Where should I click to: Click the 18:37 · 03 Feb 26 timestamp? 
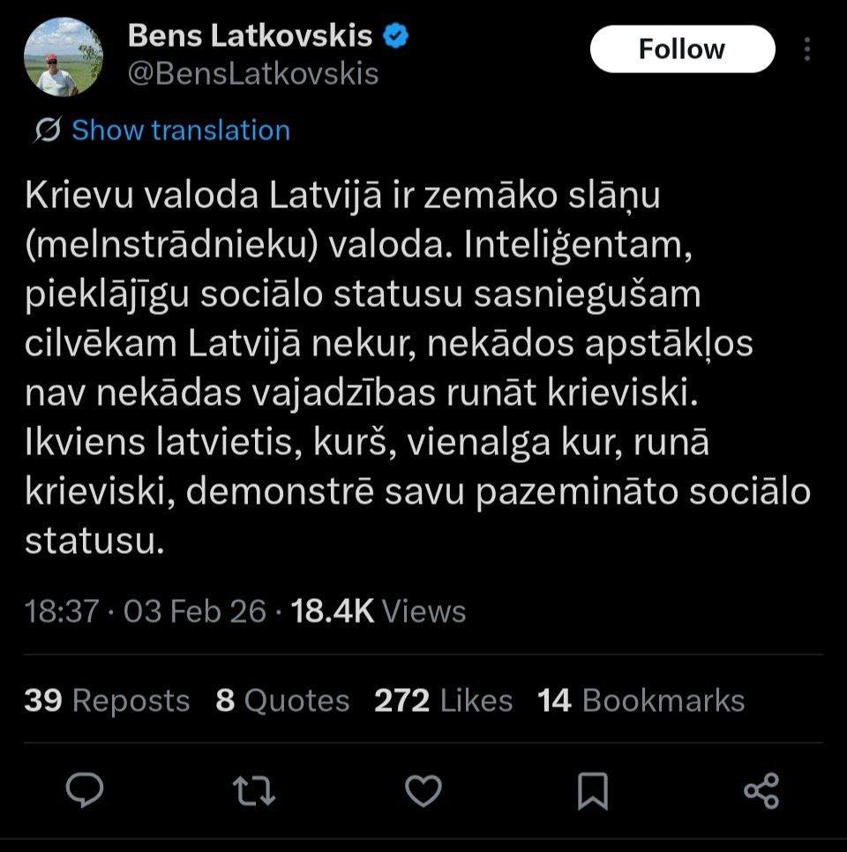[146, 610]
